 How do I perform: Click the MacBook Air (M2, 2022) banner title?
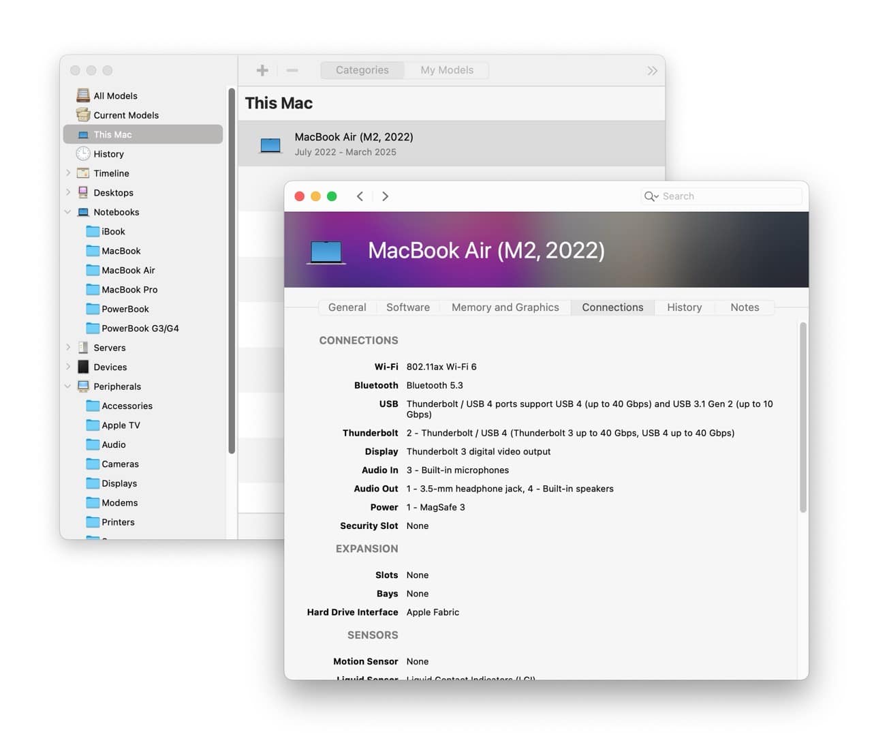click(x=486, y=251)
